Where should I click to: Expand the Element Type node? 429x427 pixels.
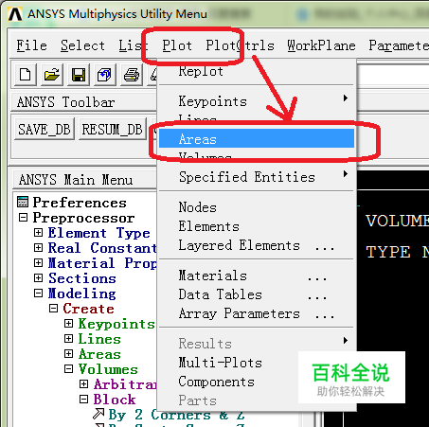pos(38,233)
